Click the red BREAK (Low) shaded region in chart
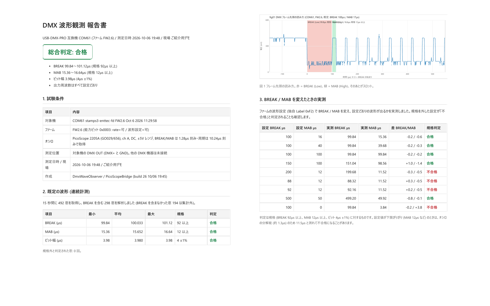Viewport: 490px width, 306px height. pos(319,46)
